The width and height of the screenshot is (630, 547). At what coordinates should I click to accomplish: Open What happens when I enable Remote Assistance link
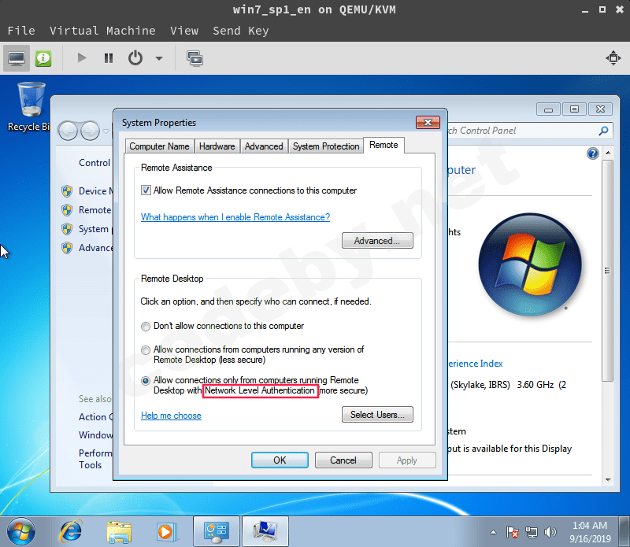(x=235, y=217)
